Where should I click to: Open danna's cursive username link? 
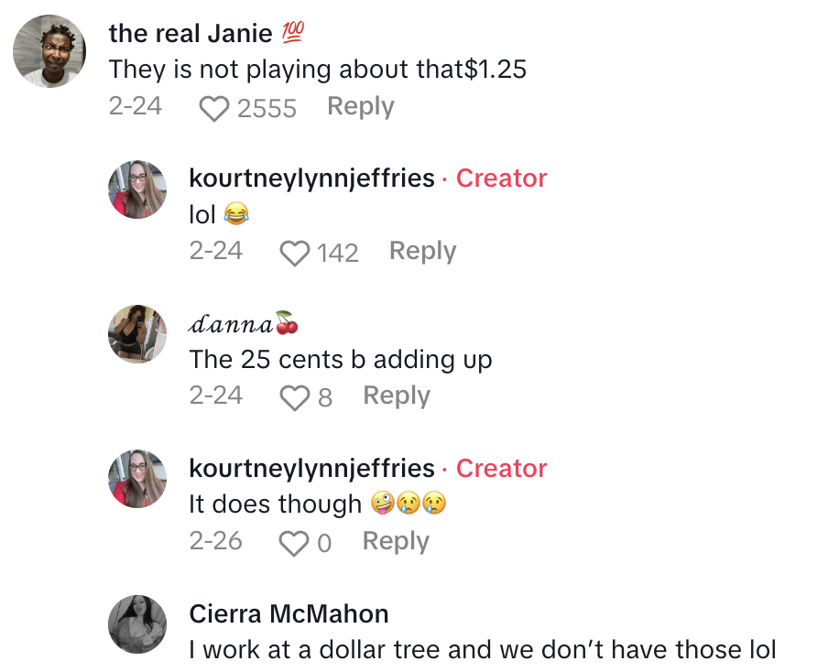pyautogui.click(x=231, y=323)
